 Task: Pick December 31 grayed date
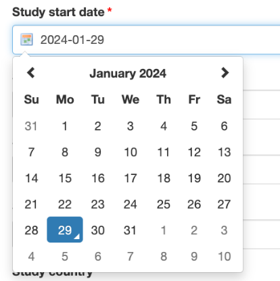pyautogui.click(x=31, y=126)
